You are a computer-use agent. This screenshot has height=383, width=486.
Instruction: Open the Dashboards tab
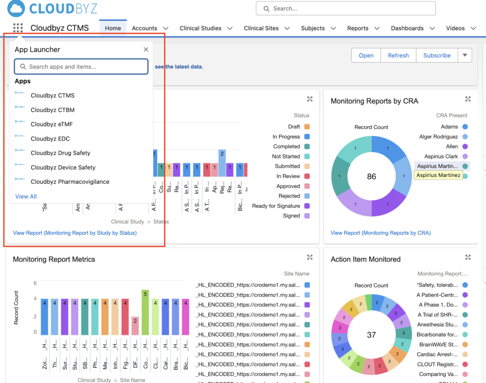click(x=407, y=28)
